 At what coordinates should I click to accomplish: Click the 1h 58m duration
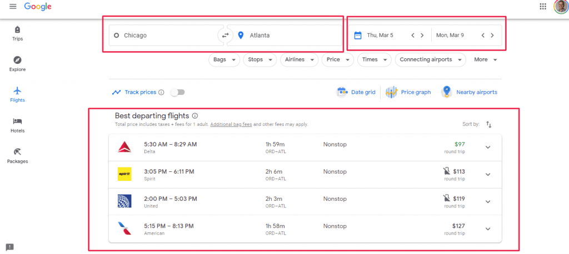point(274,226)
